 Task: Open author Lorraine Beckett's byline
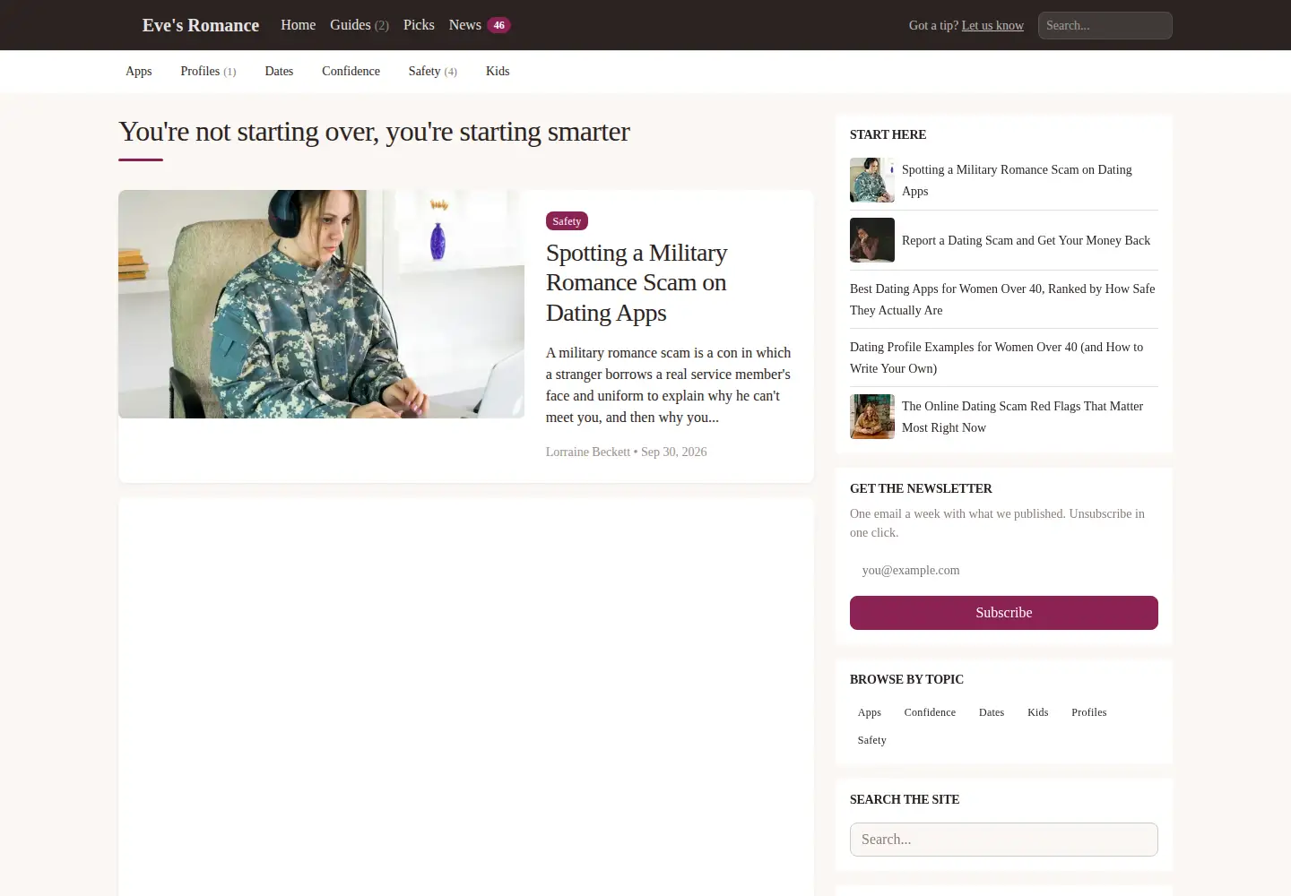(x=588, y=452)
